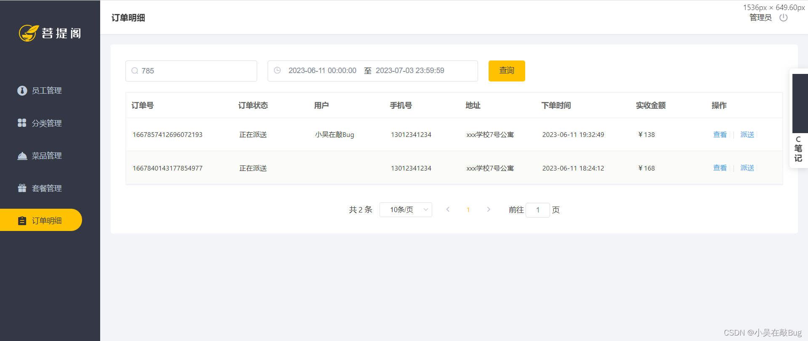Select 订单明细 menu item
808x341 pixels.
coord(41,220)
